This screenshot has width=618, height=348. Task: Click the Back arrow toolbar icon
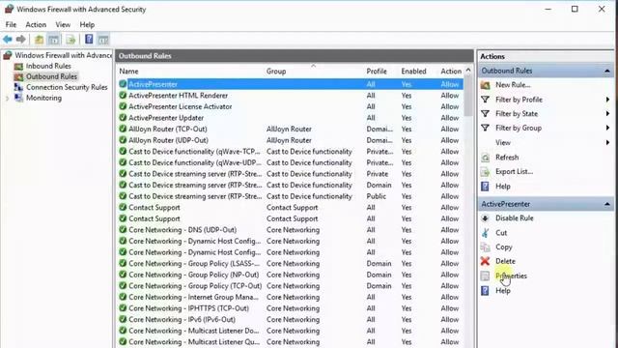(7, 39)
